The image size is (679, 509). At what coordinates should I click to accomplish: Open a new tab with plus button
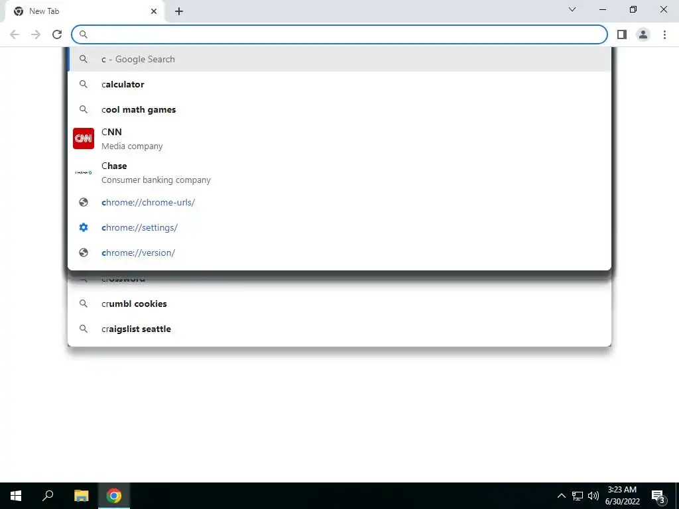179,12
